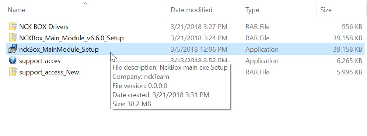Select the NCK BOX Drivers file name
The image size is (367, 136).
tap(44, 27)
